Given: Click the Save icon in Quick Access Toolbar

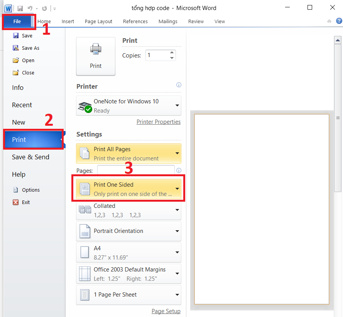Looking at the screenshot, I should 20,8.
